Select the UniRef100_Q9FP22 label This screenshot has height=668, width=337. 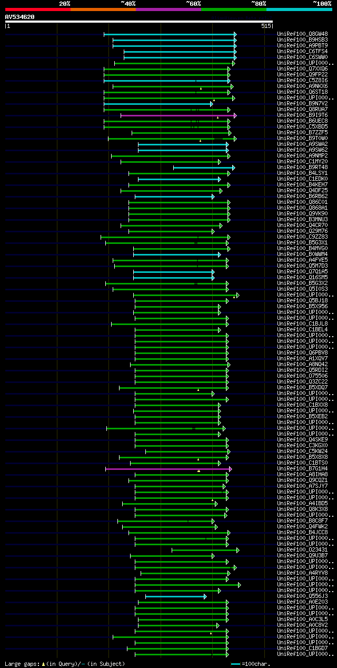pos(303,74)
